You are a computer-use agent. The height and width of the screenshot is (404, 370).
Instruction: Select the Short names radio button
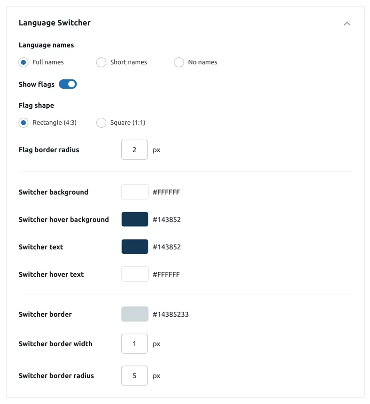pos(101,62)
